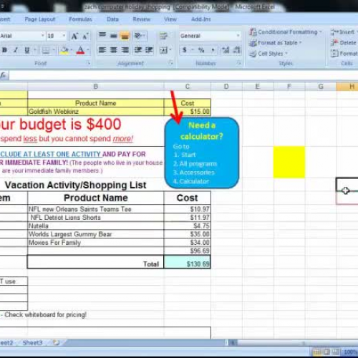Toggle Top Align

pos(102,36)
